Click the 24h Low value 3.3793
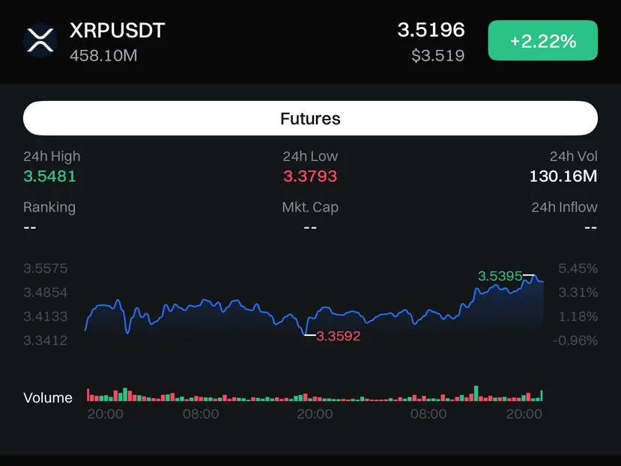The width and height of the screenshot is (621, 466). (310, 176)
